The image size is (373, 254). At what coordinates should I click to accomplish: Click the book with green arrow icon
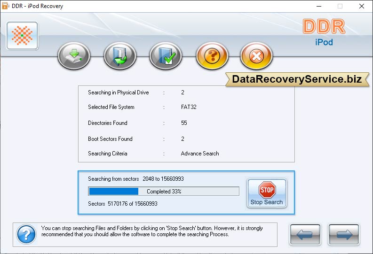[120, 56]
